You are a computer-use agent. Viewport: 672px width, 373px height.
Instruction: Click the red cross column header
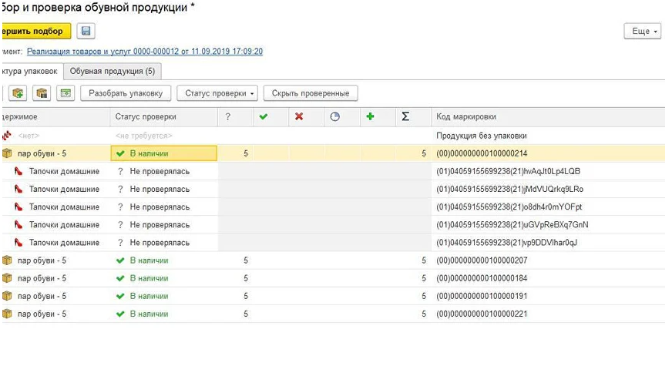(299, 117)
